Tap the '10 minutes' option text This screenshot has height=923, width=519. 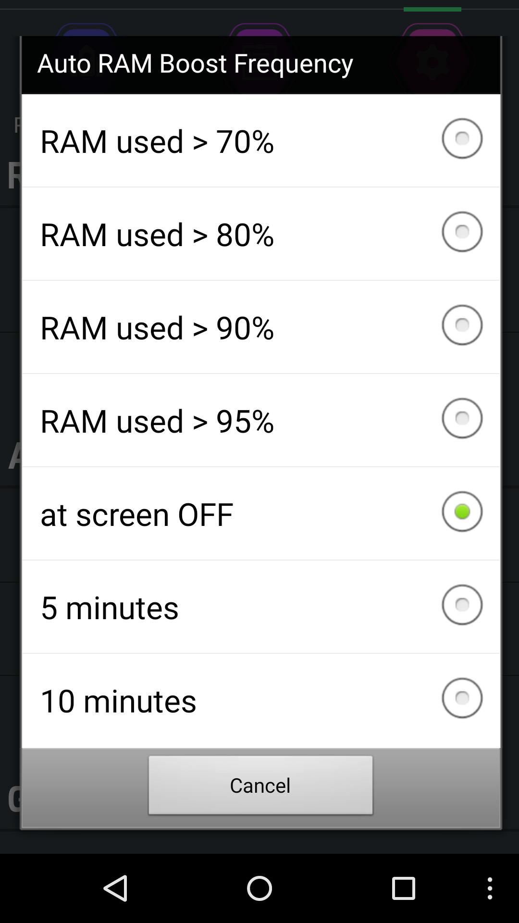pyautogui.click(x=119, y=700)
